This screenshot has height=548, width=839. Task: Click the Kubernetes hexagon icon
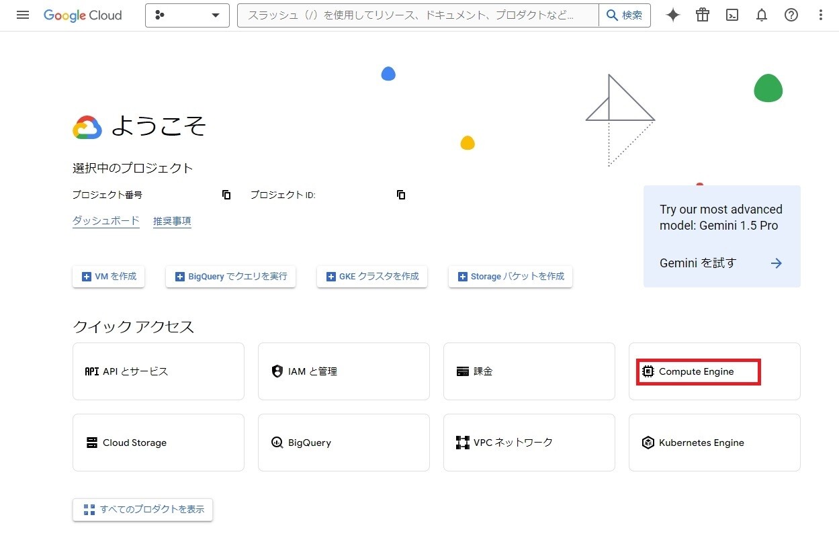click(648, 443)
